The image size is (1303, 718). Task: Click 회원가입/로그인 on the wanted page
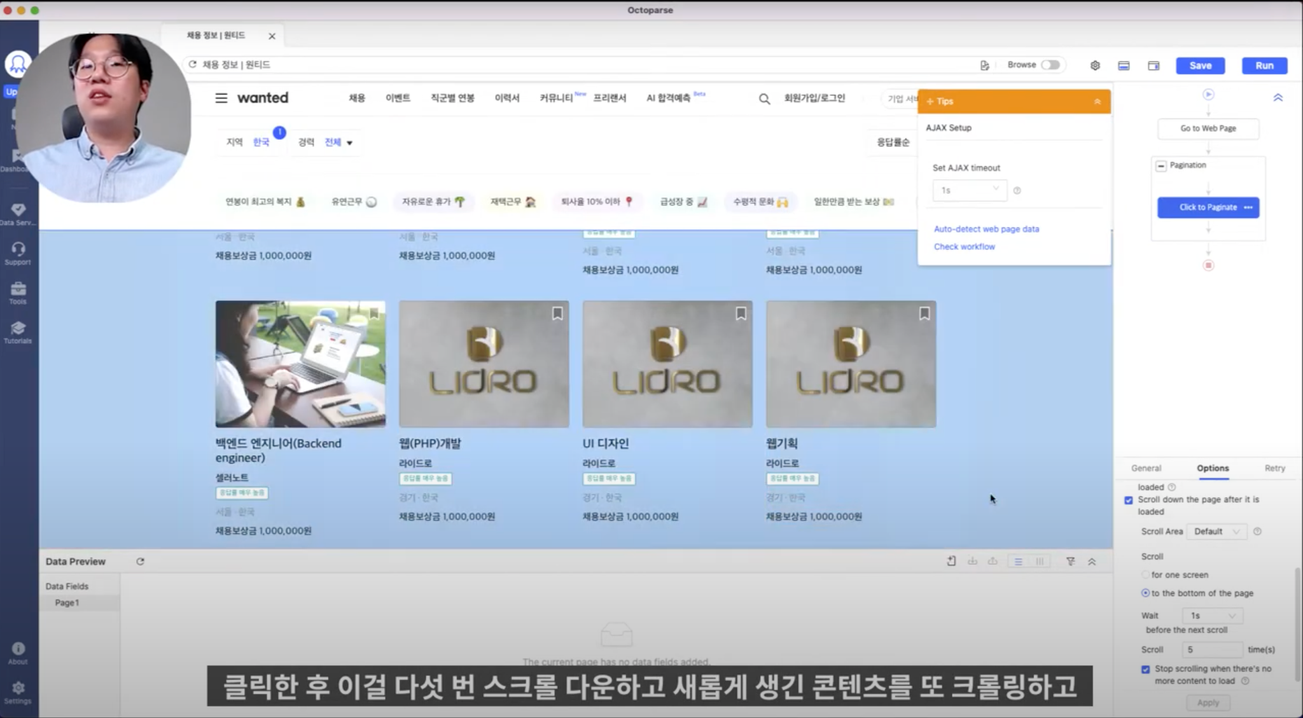[x=814, y=98]
